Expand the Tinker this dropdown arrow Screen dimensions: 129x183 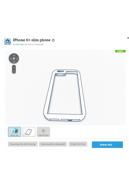point(121,145)
